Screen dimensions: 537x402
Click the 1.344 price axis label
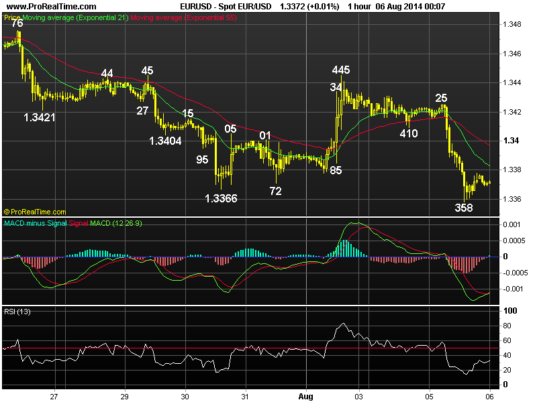click(511, 82)
